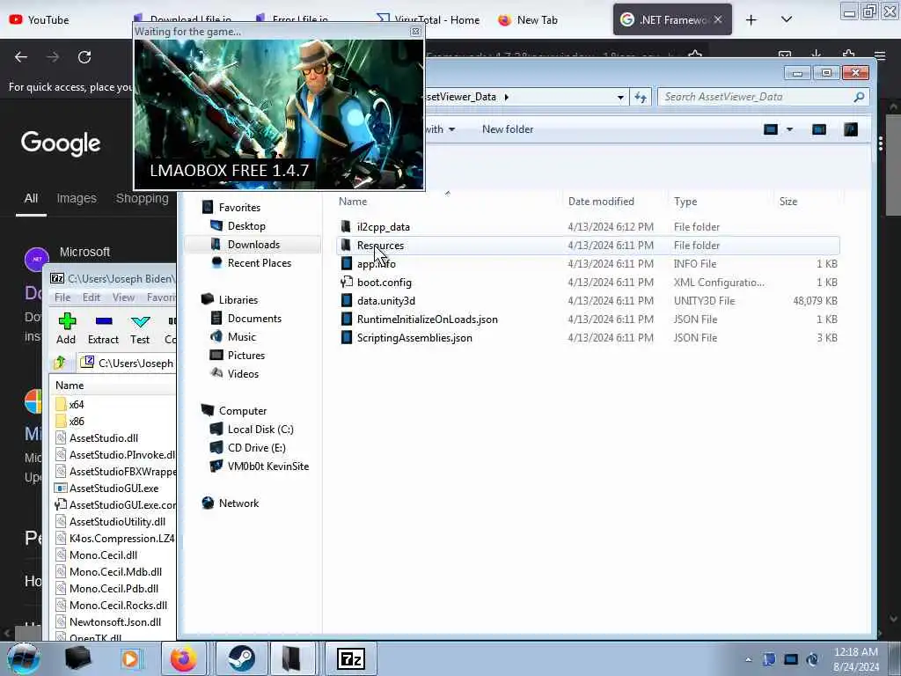This screenshot has width=901, height=676.
Task: Open Local Disk (C:)
Action: click(260, 429)
